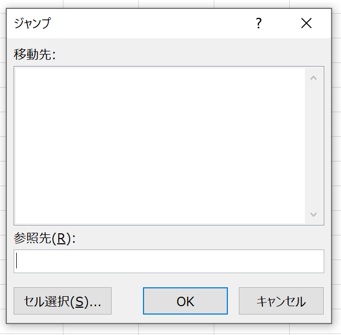
Task: Confirm the jump with the OK button
Action: pyautogui.click(x=185, y=301)
